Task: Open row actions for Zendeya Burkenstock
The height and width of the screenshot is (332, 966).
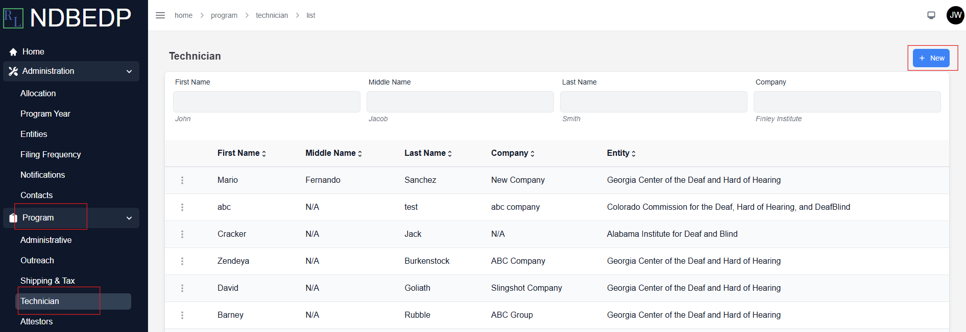Action: [x=182, y=261]
